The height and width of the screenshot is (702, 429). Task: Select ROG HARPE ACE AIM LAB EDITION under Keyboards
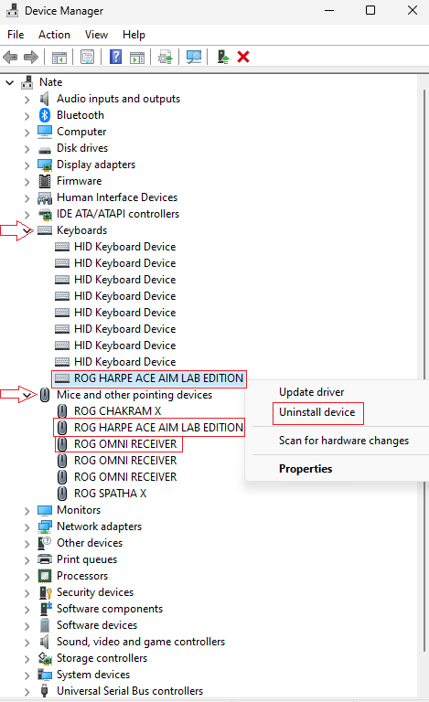click(158, 378)
